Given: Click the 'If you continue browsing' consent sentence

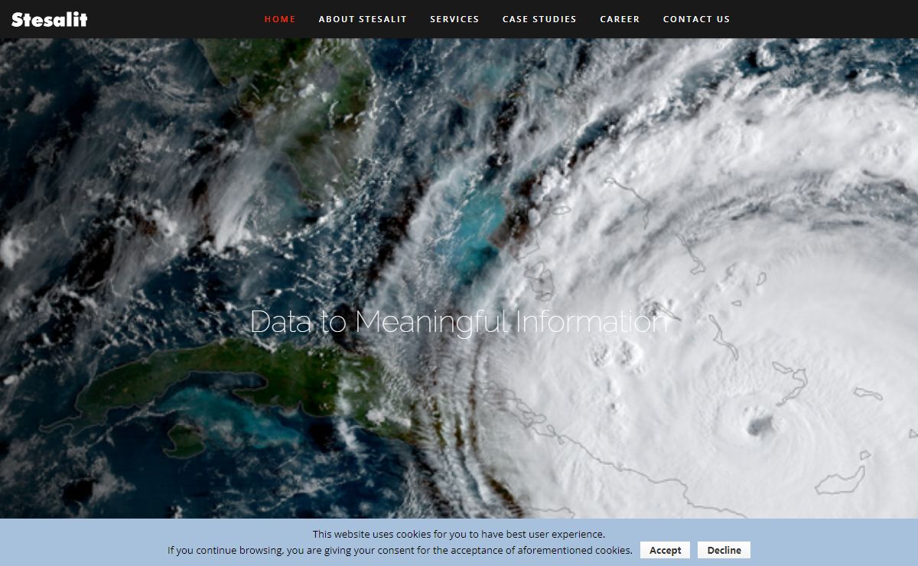Looking at the screenshot, I should [400, 550].
